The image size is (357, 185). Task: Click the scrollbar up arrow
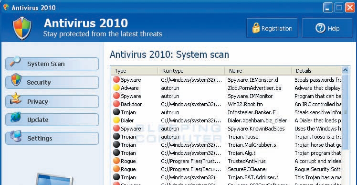[346, 70]
